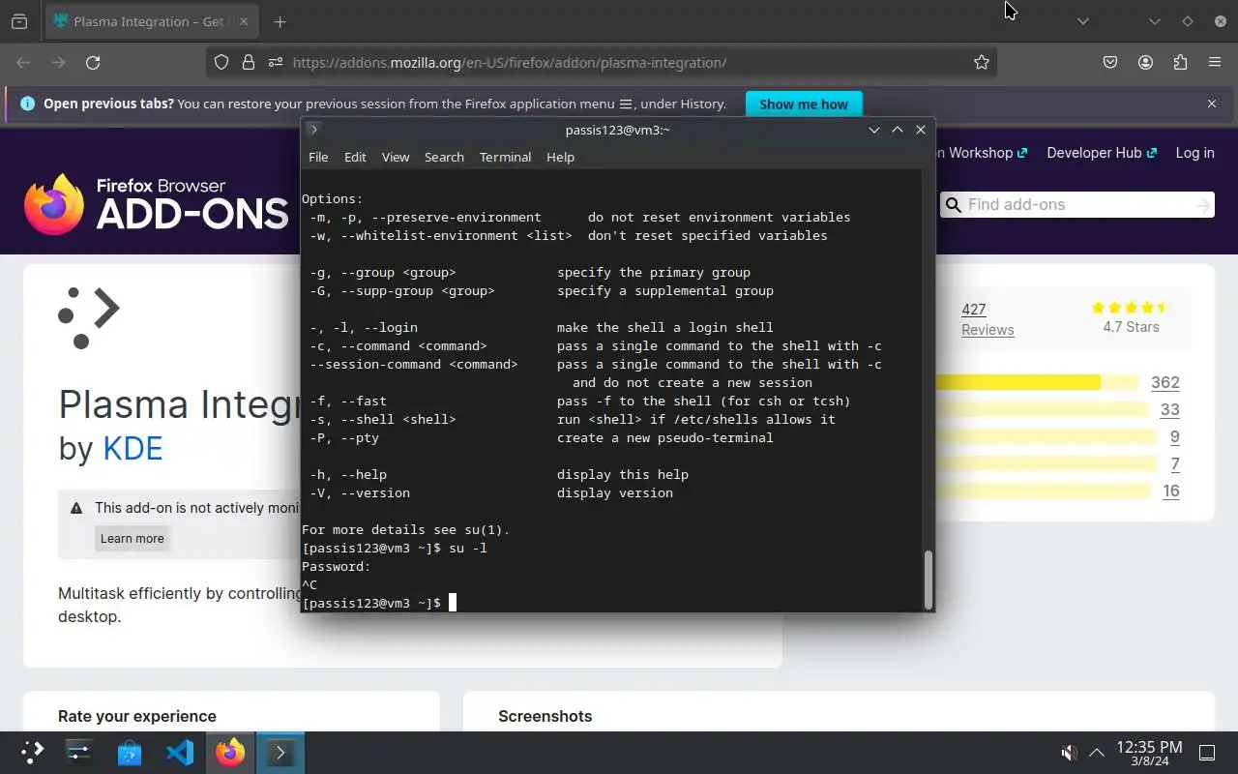Click the 4.7 star rating icons
This screenshot has width=1238, height=774.
[1131, 308]
